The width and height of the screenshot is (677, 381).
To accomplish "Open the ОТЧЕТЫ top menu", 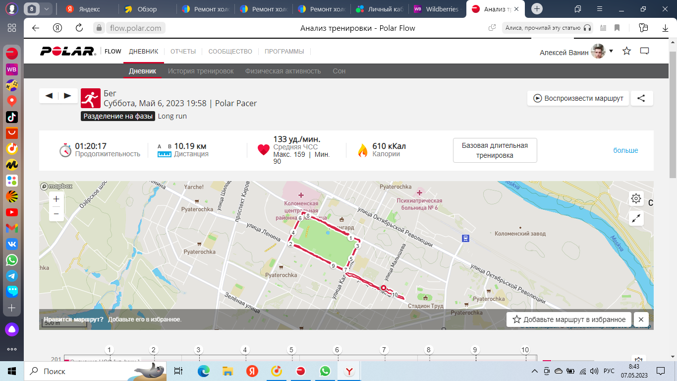I will tap(183, 52).
